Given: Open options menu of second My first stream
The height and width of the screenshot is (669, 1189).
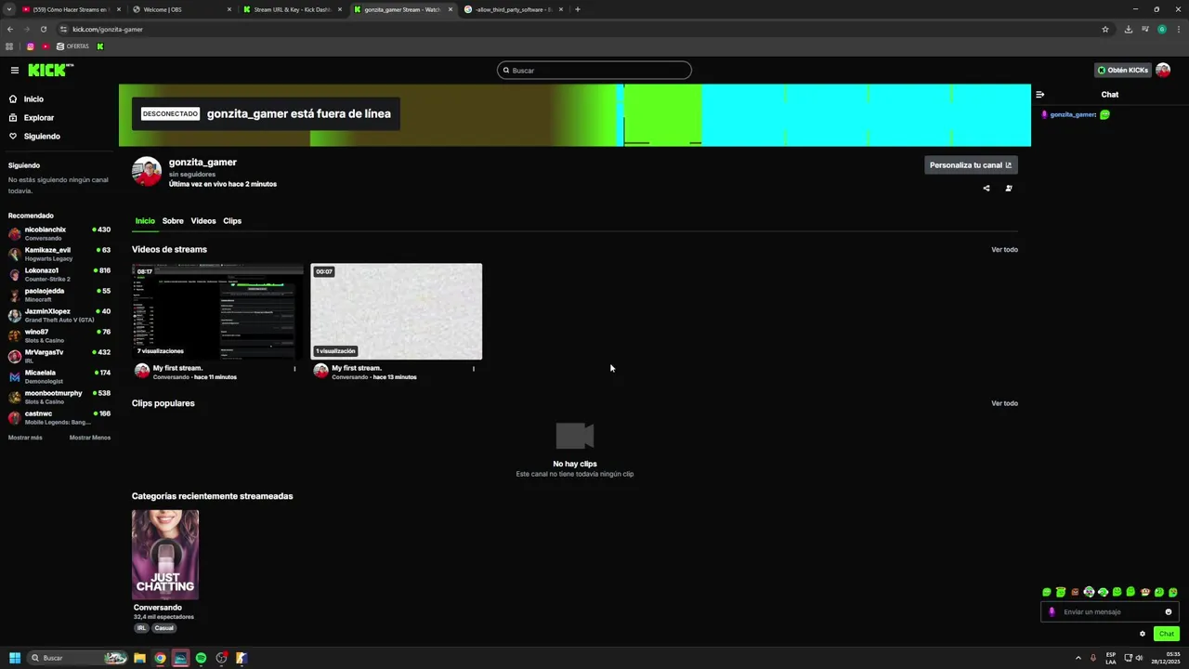Looking at the screenshot, I should tap(474, 369).
